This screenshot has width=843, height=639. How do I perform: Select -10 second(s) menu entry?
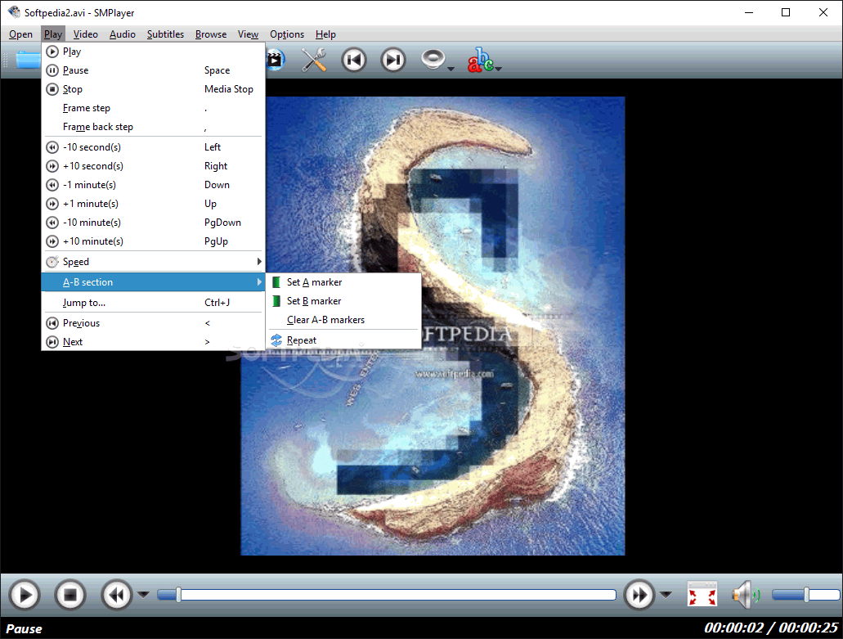[153, 147]
